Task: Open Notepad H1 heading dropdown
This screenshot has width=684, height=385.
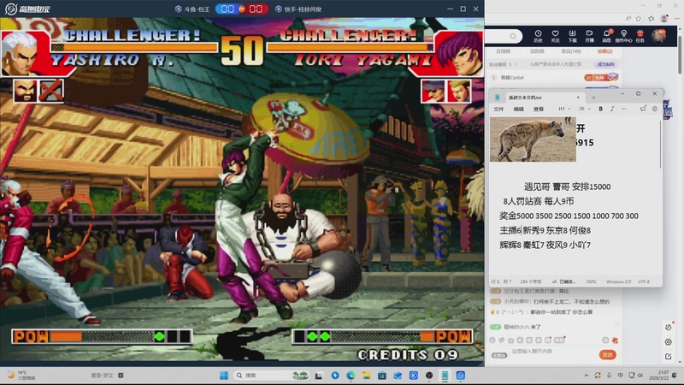Action: 564,109
